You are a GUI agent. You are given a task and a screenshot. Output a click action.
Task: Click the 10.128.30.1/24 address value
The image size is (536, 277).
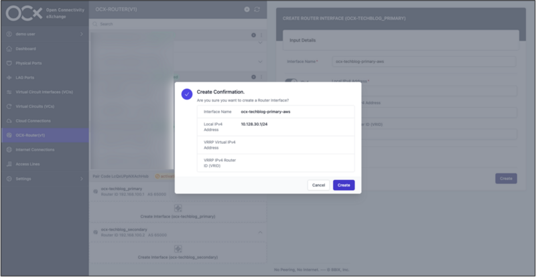click(x=254, y=124)
